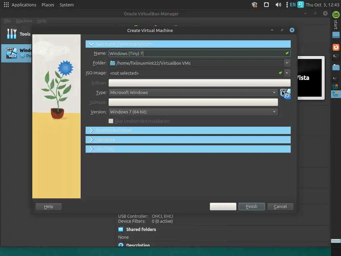
Task: Click the Finish button
Action: point(252,206)
